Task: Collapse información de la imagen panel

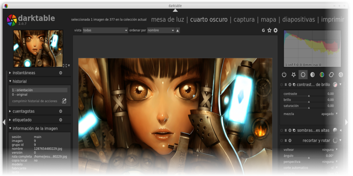Action: pyautogui.click(x=10, y=128)
